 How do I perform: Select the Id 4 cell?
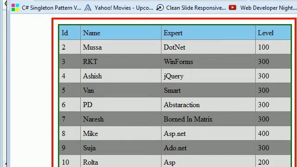click(70, 76)
